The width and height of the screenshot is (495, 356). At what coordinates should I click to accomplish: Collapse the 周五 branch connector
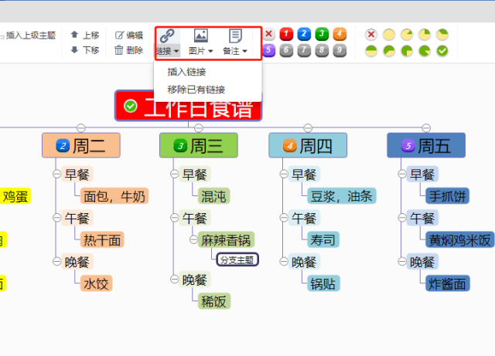click(426, 128)
